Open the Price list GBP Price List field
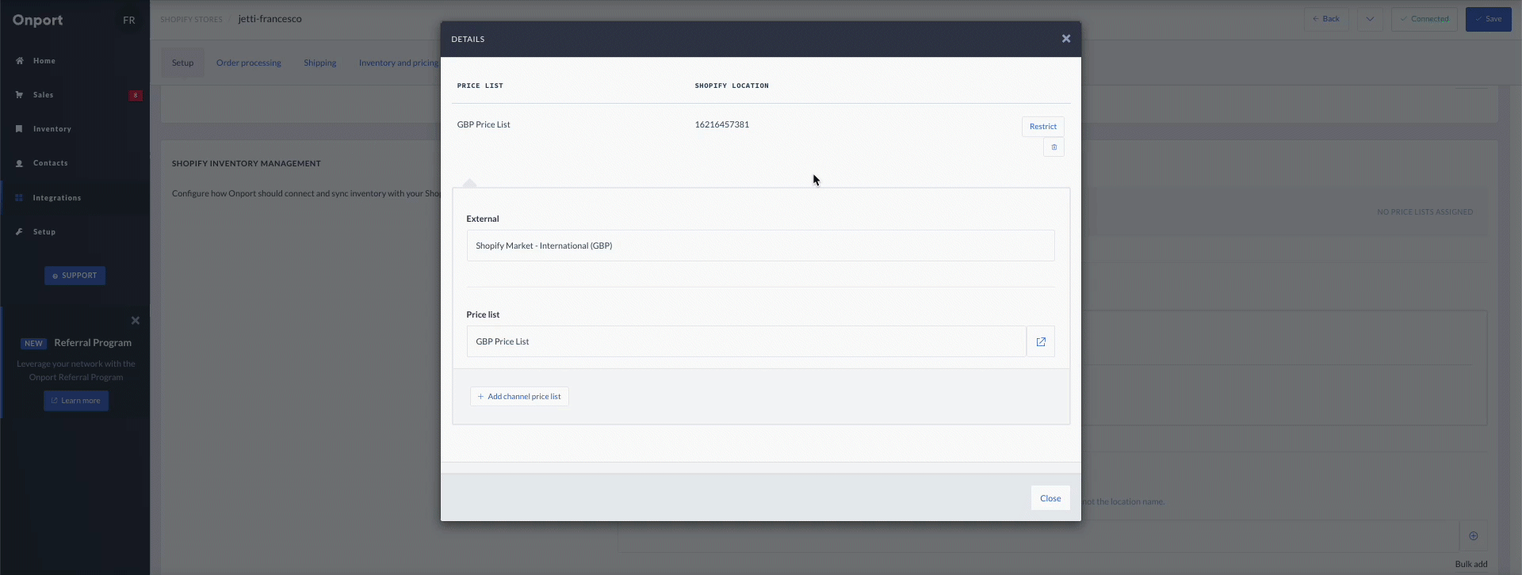This screenshot has width=1522, height=575. pyautogui.click(x=746, y=341)
